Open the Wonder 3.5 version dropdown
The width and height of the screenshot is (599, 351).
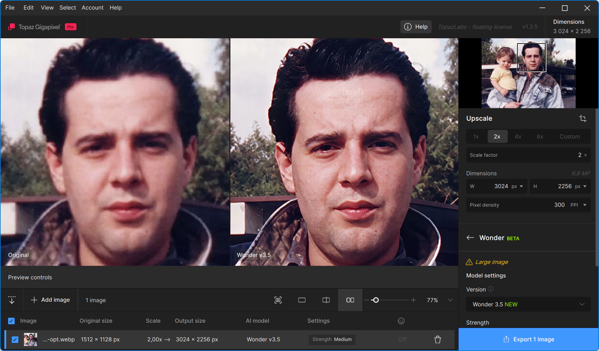pyautogui.click(x=528, y=304)
